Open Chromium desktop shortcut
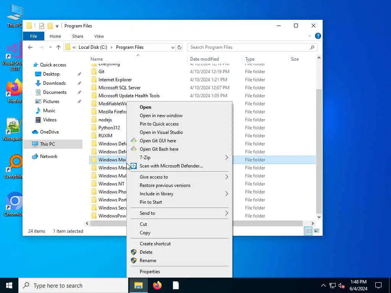 pos(14,204)
